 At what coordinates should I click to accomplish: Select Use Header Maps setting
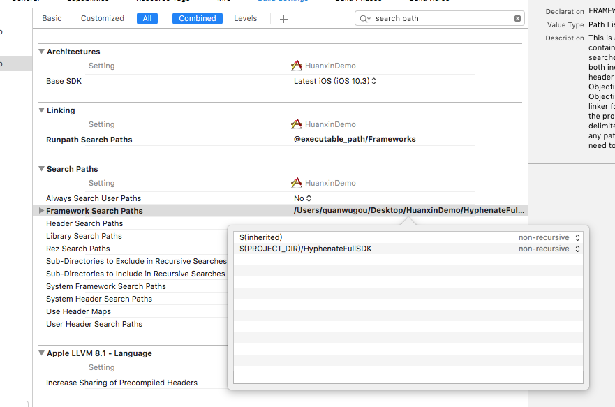click(x=78, y=311)
